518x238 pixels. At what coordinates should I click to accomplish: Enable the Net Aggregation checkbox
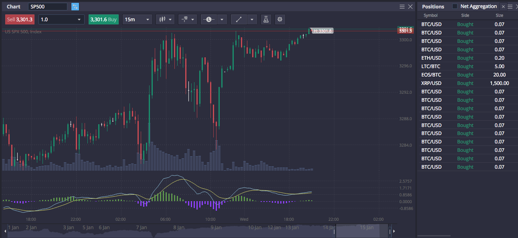click(x=455, y=6)
